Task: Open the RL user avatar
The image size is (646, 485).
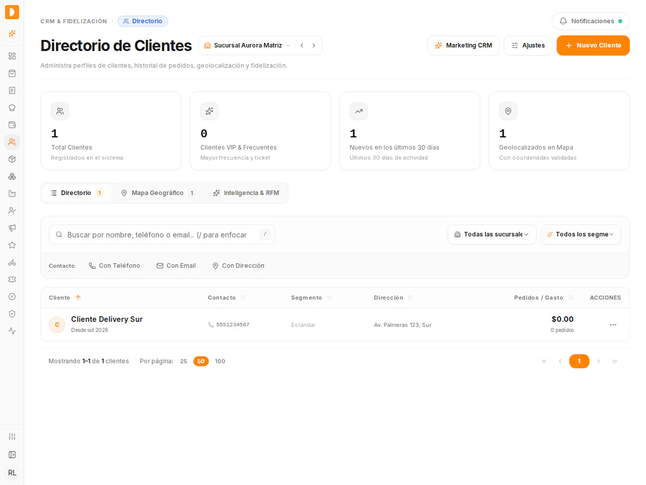Action: click(12, 473)
